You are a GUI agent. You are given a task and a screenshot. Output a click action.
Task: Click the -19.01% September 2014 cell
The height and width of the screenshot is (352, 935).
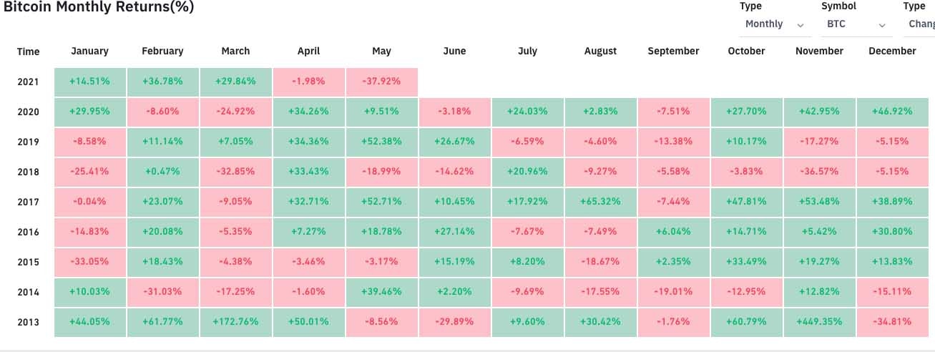click(673, 292)
